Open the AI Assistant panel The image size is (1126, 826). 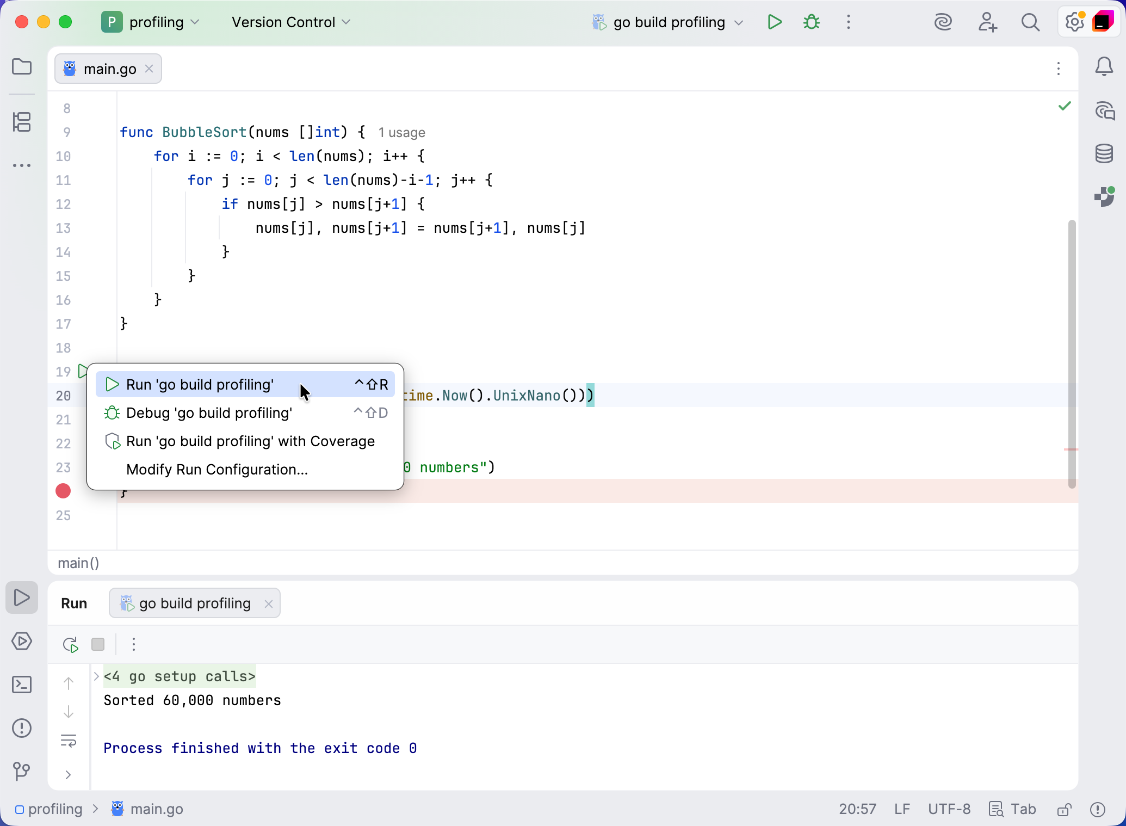pos(1104,110)
